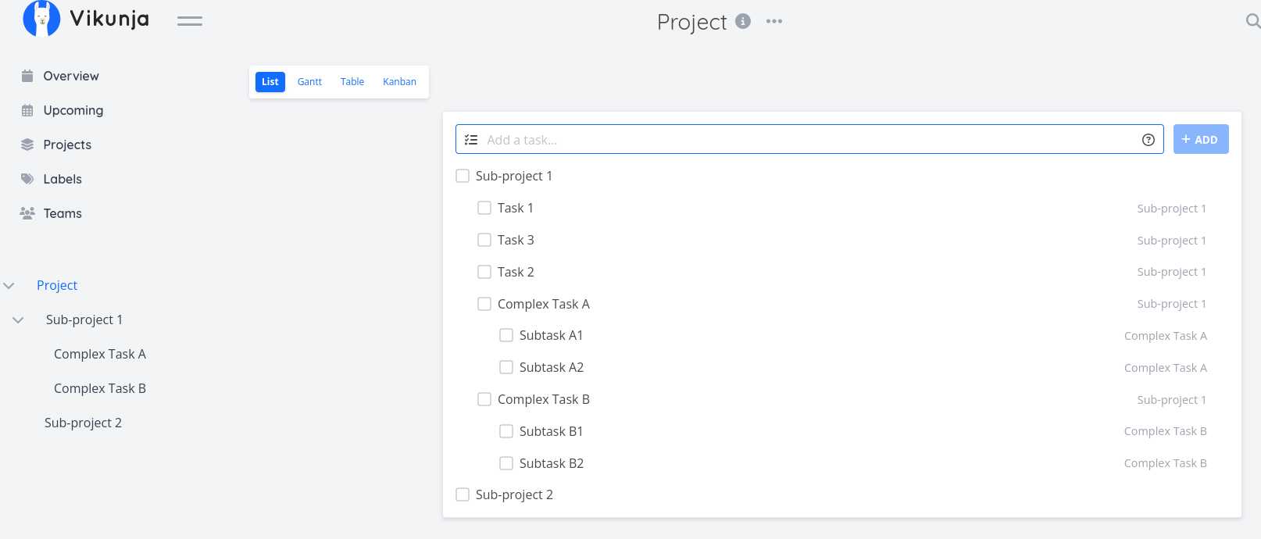
Task: Collapse the Project tree in sidebar
Action: pos(9,286)
